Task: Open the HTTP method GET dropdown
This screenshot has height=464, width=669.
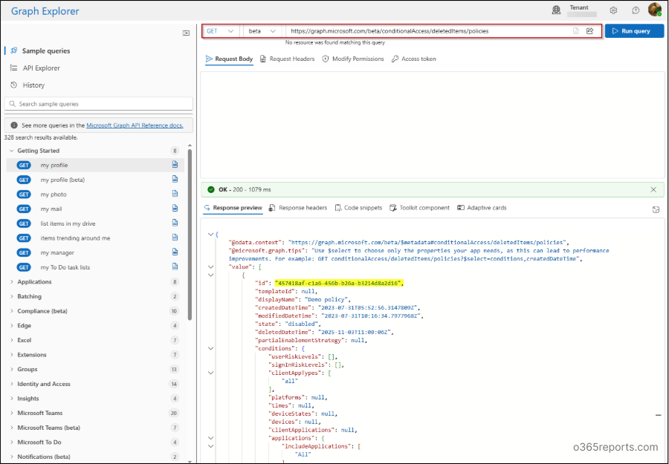Action: click(x=220, y=31)
